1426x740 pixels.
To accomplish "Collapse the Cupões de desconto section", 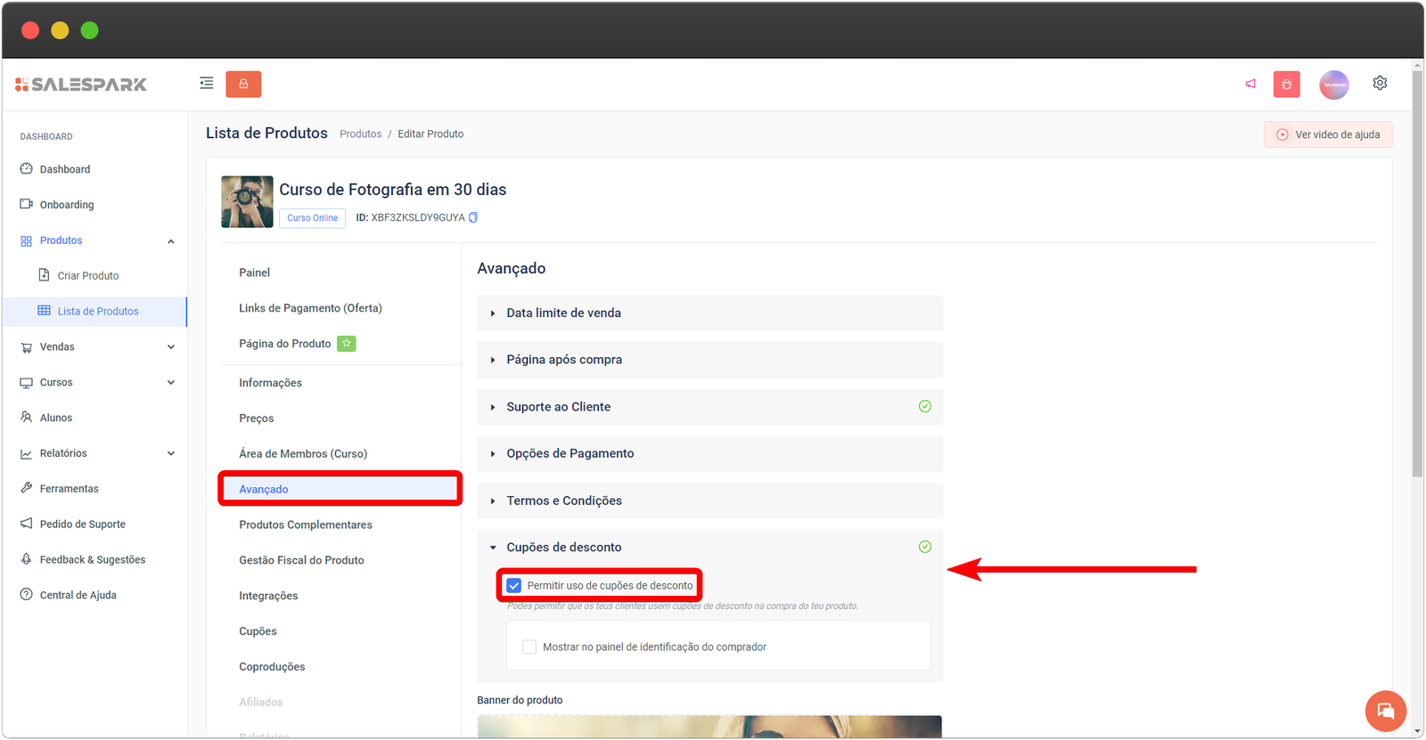I will point(563,548).
